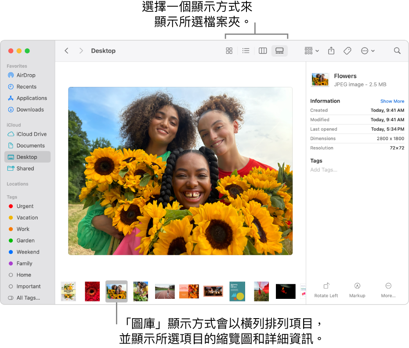This screenshot has height=348, width=409.
Task: Open iCloud Drive in the sidebar
Action: [x=27, y=134]
